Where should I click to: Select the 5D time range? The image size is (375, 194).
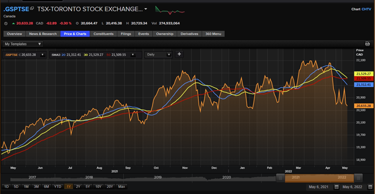pos(16,186)
